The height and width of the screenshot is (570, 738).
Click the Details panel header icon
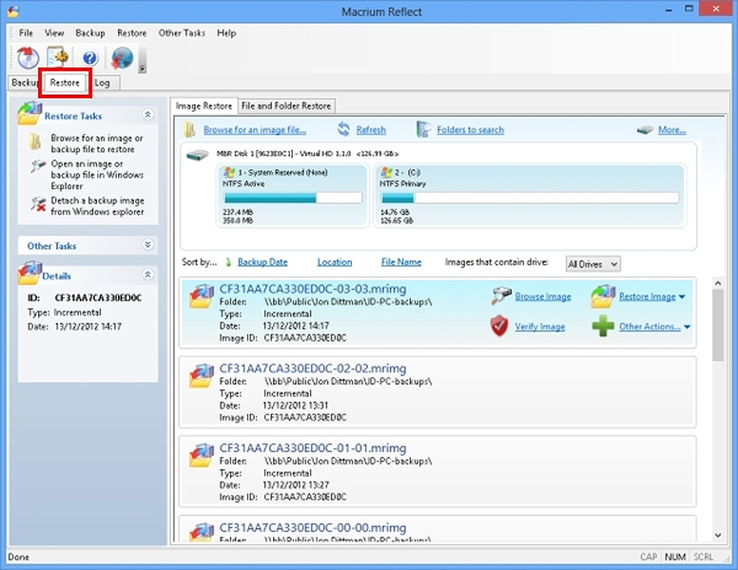point(29,274)
